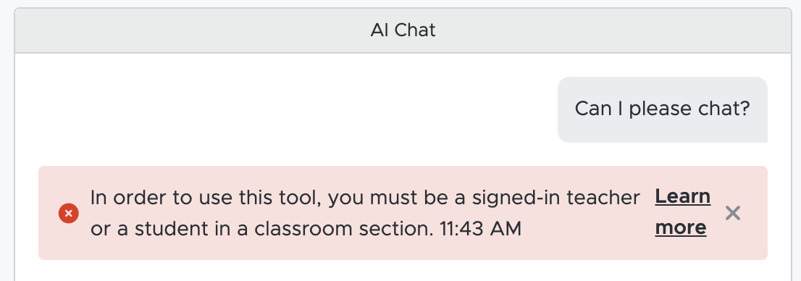801x281 pixels.
Task: Click the blank space below the error banner
Action: pyautogui.click(x=403, y=271)
